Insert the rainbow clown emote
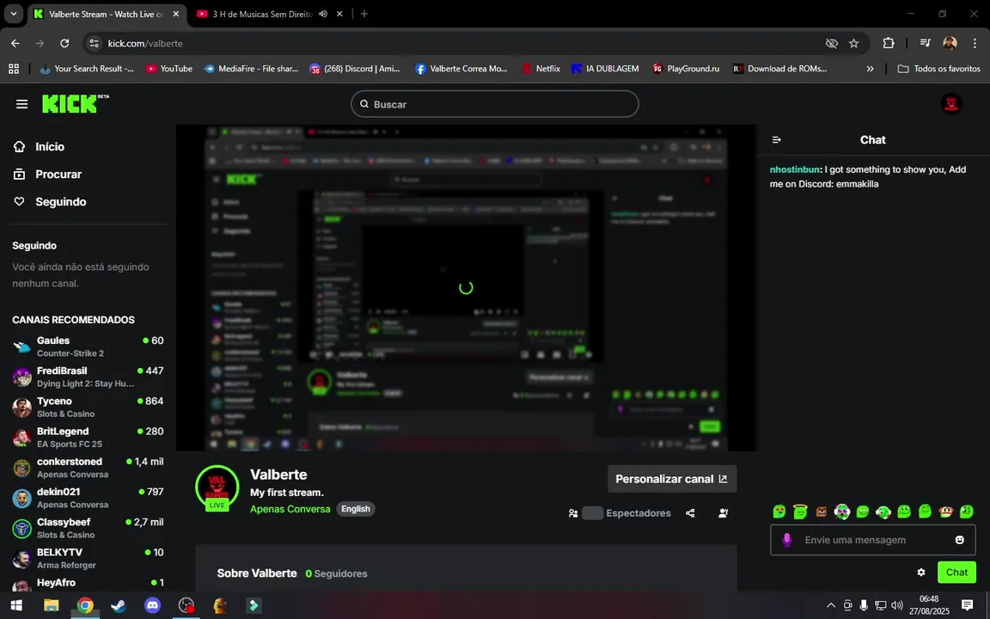The height and width of the screenshot is (619, 990). (841, 512)
